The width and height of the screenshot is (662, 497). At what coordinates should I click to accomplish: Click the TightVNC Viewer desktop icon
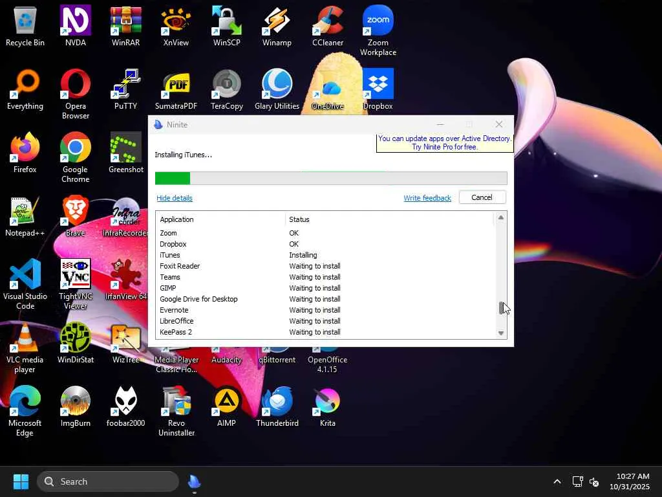coord(75,285)
